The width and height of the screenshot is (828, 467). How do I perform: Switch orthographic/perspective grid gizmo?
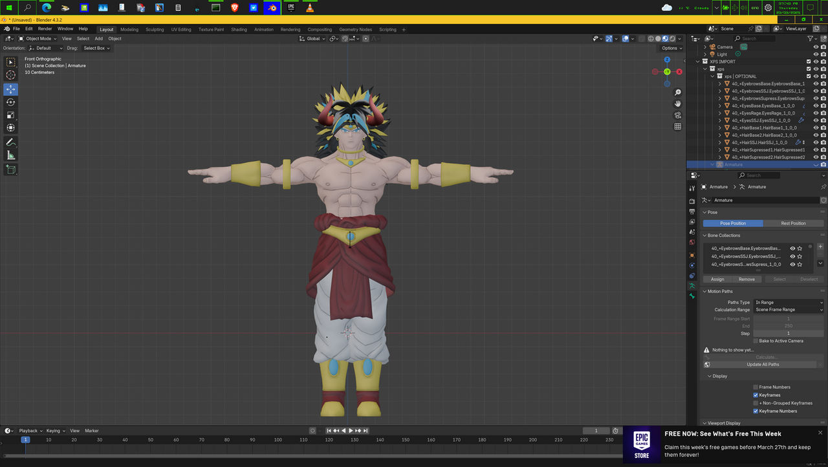[x=677, y=127]
